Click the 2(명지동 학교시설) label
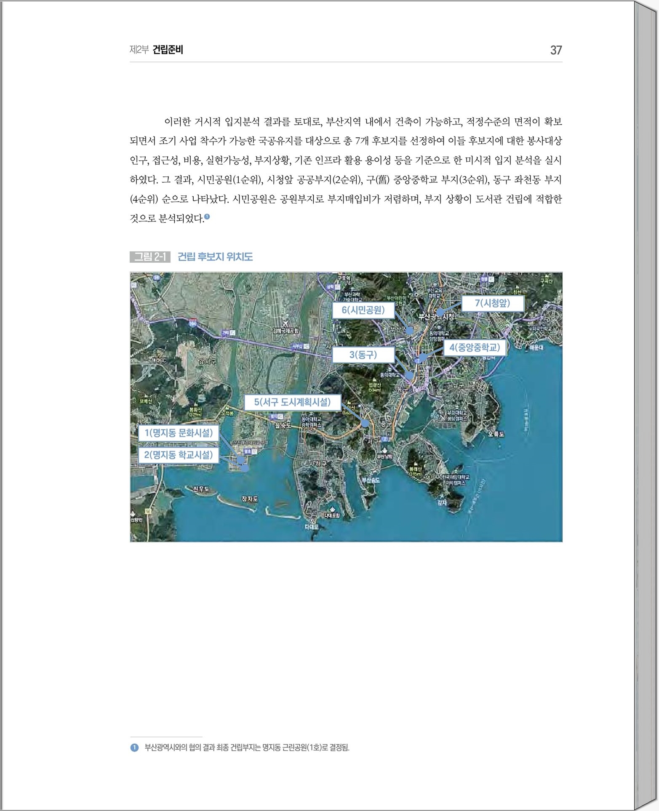The width and height of the screenshot is (659, 811). click(x=179, y=455)
